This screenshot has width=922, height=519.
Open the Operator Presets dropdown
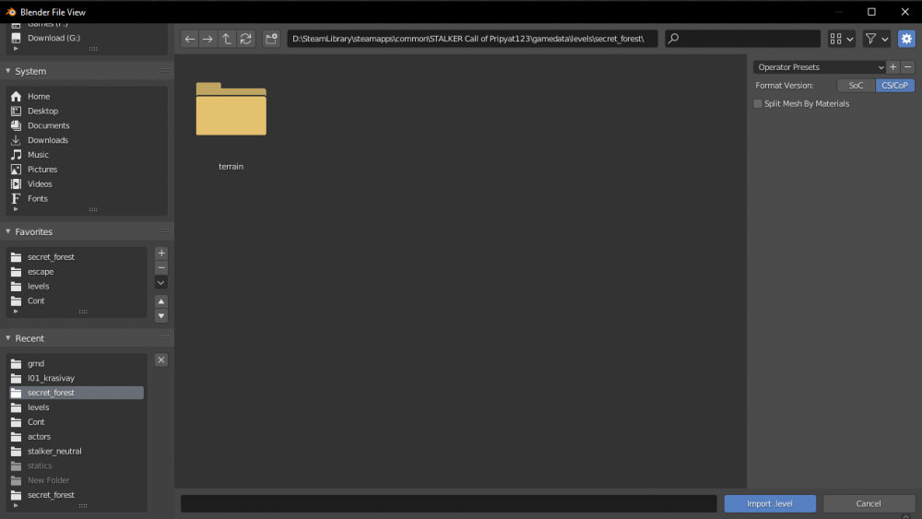(x=820, y=67)
